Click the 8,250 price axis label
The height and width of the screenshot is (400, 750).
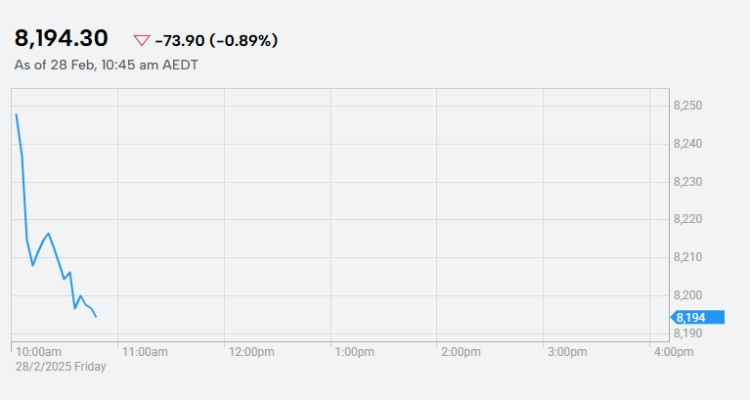pos(687,106)
